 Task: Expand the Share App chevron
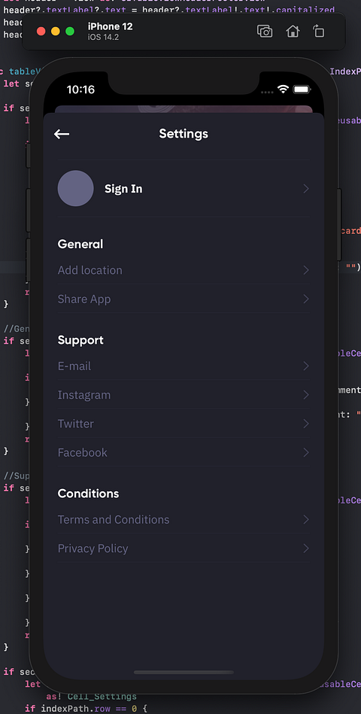coord(306,299)
